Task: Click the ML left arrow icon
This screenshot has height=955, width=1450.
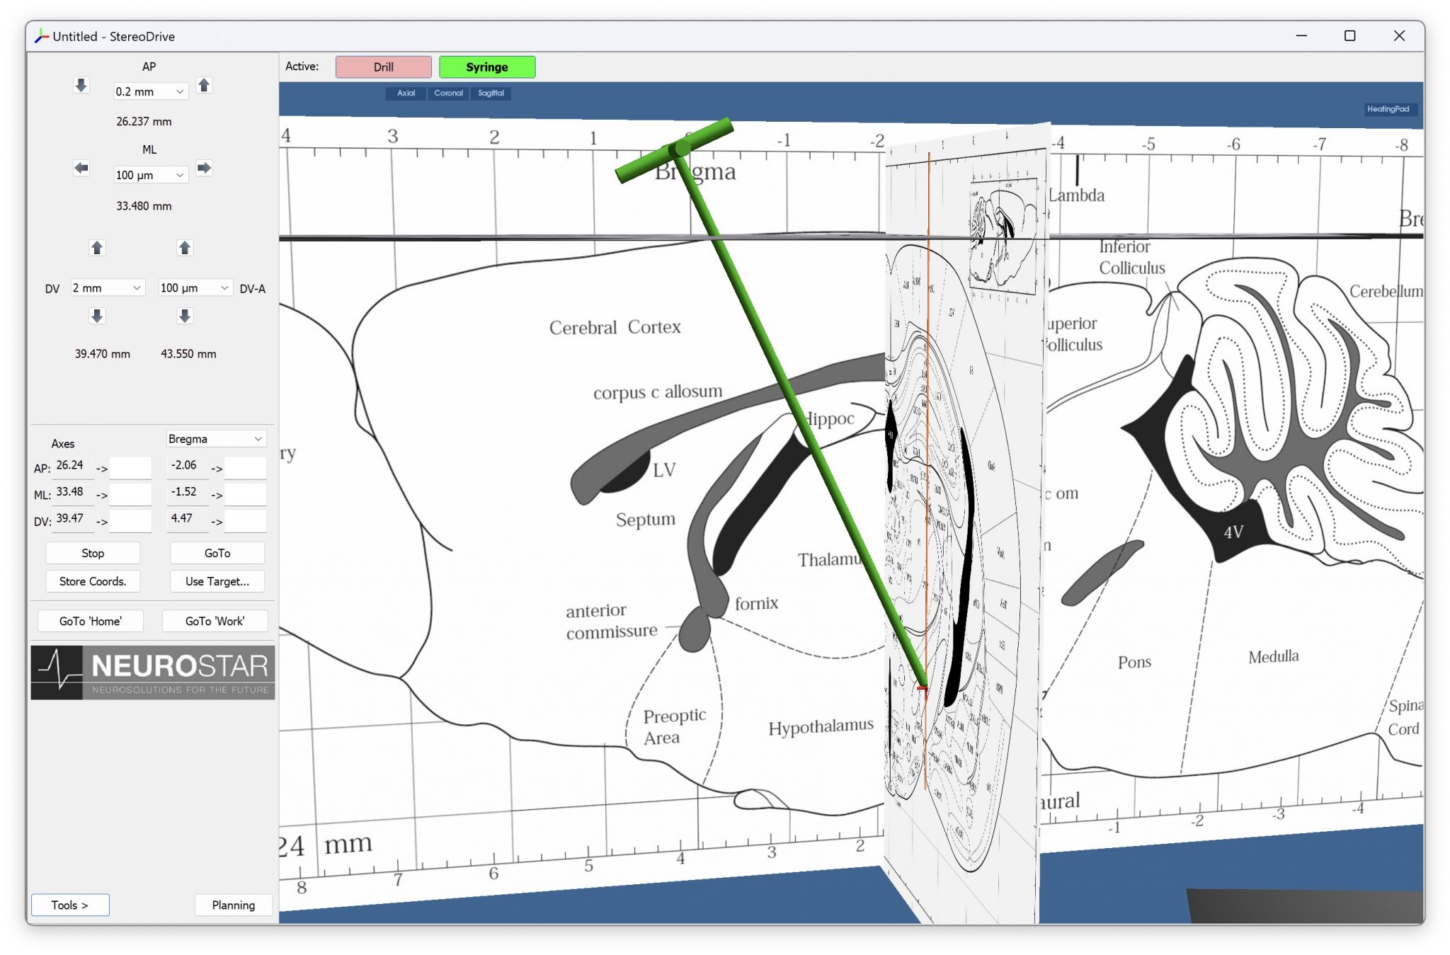Action: click(x=81, y=168)
